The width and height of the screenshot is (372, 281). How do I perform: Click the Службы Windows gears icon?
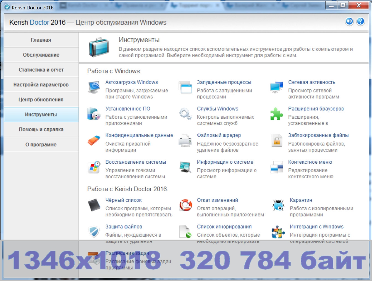(x=185, y=114)
